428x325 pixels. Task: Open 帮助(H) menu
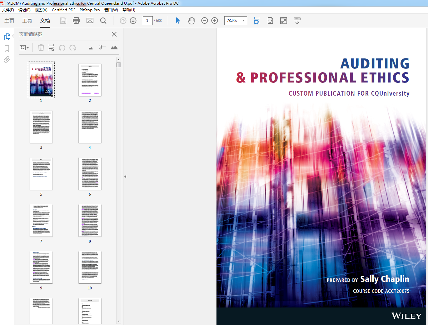tap(129, 10)
